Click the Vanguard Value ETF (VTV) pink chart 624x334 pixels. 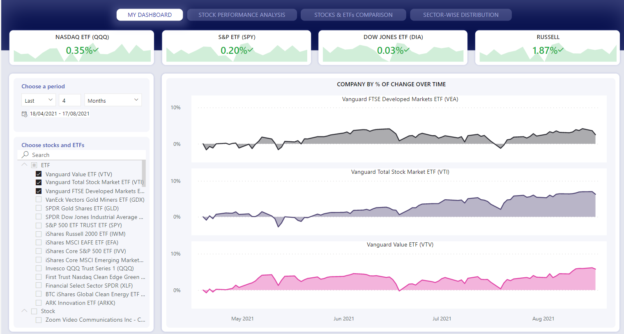(x=399, y=275)
